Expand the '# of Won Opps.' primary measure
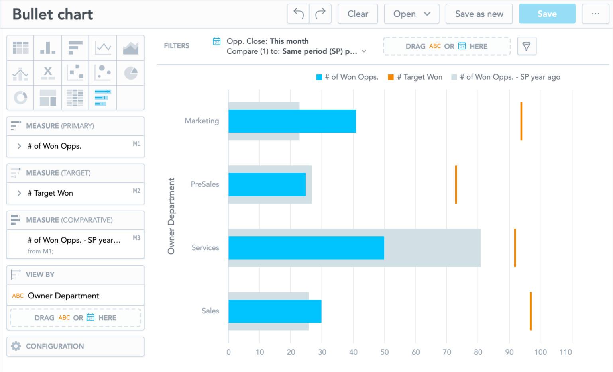The width and height of the screenshot is (613, 372). coord(19,146)
